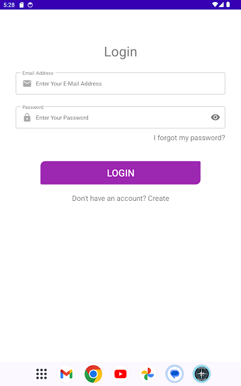Open the compass app in dock
The image size is (241, 386).
(202, 374)
